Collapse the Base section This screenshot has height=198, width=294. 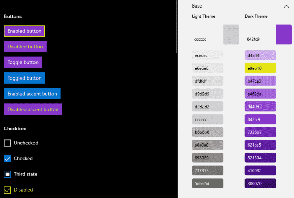tap(286, 6)
